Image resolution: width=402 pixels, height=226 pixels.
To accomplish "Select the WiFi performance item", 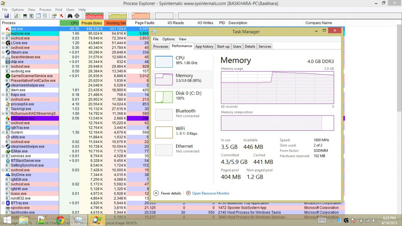I will pos(182,132).
